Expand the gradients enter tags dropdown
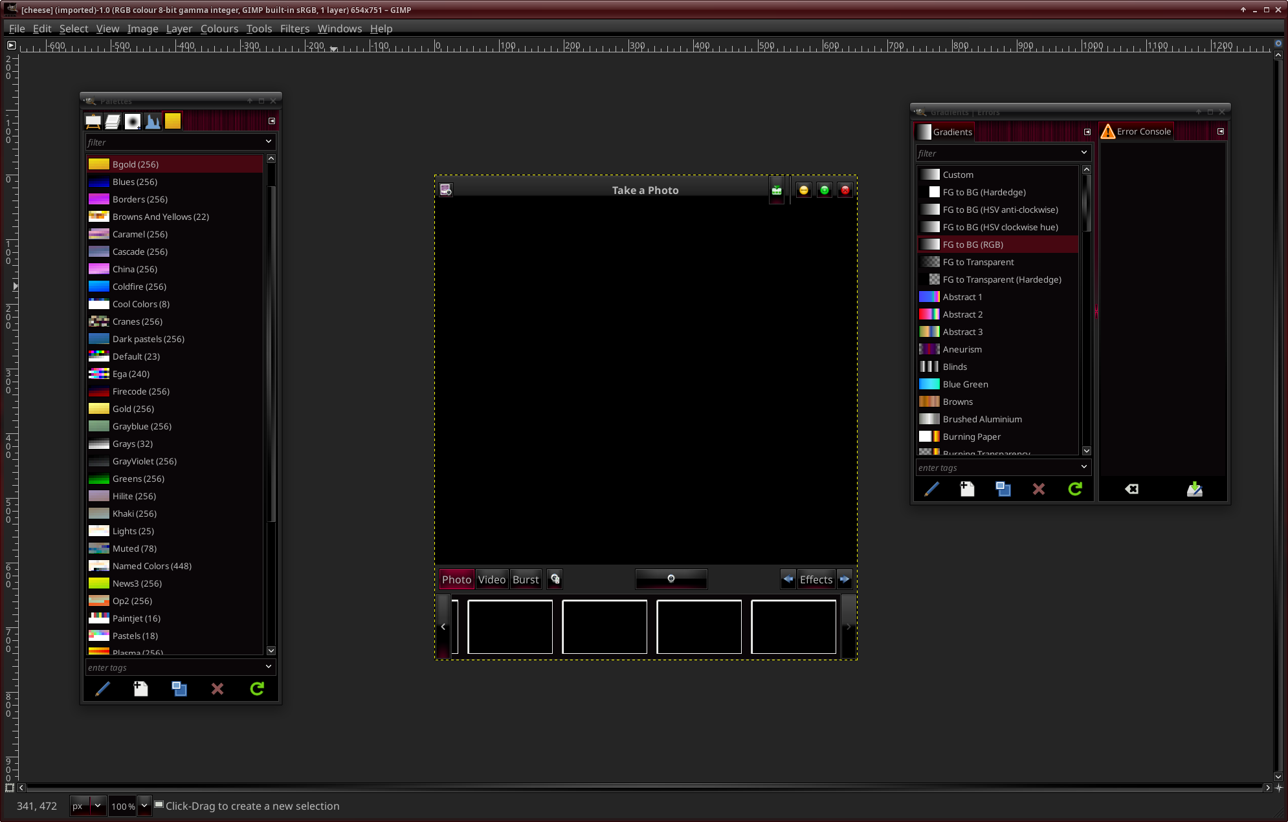Image resolution: width=1288 pixels, height=822 pixels. click(1083, 467)
